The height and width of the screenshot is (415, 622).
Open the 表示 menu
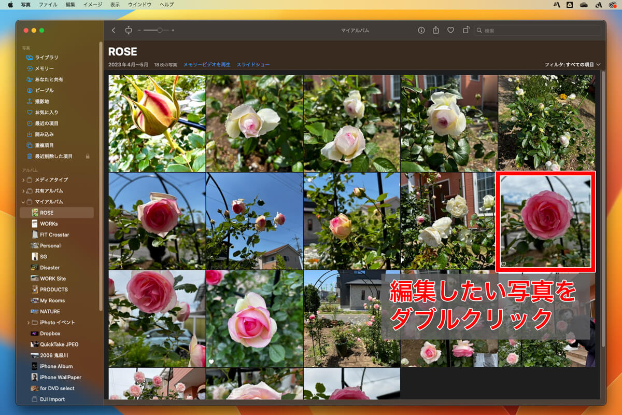pyautogui.click(x=115, y=4)
